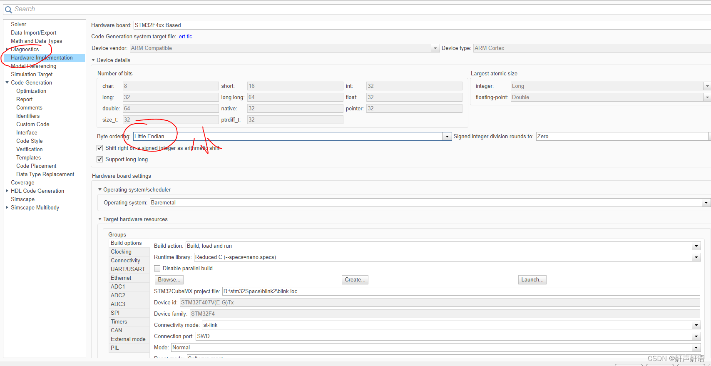Select Verification in the tree
The height and width of the screenshot is (366, 711).
pos(29,149)
